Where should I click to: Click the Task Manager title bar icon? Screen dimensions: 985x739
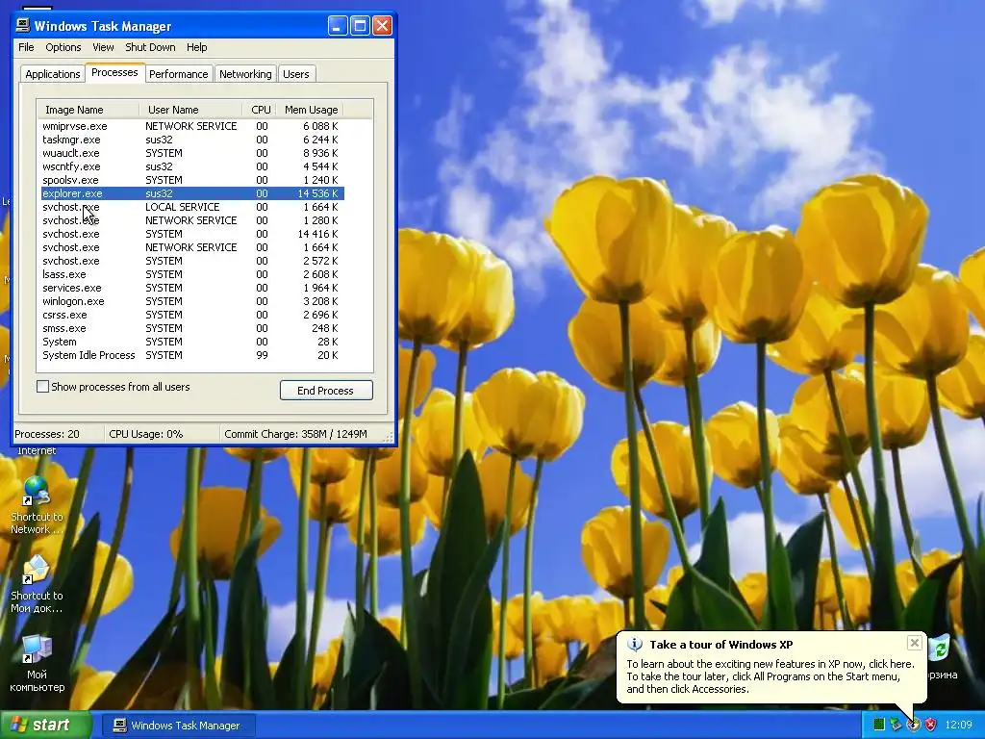tap(23, 25)
